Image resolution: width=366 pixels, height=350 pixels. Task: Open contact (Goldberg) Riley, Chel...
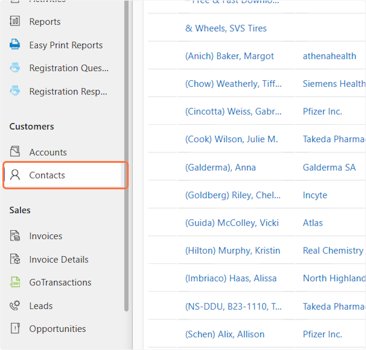233,195
